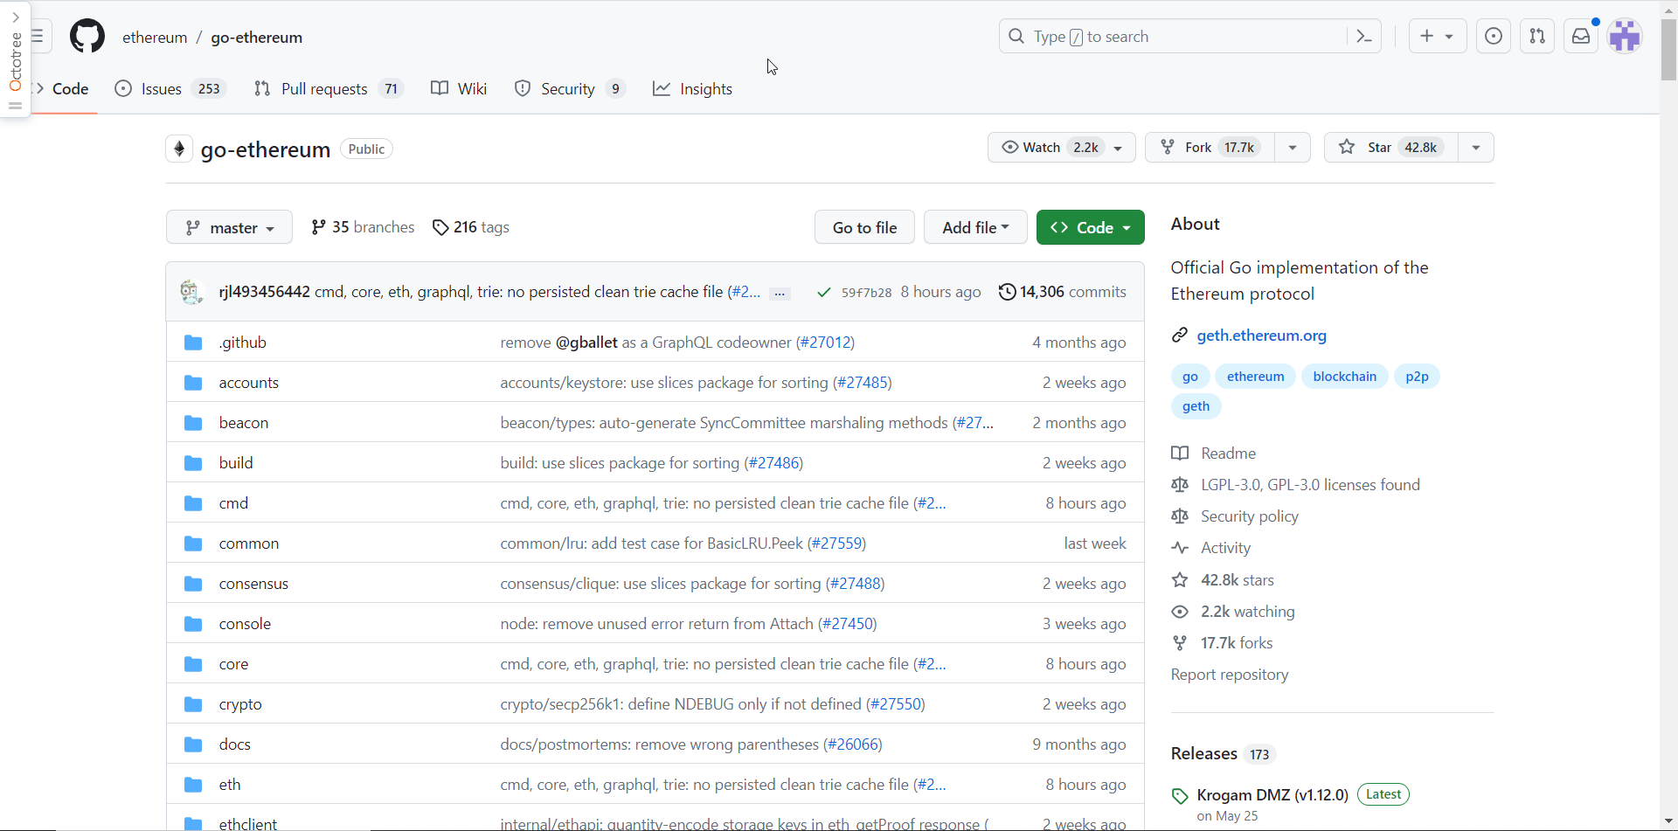
Task: Open the 59f7b28 commit hash link
Action: click(866, 293)
